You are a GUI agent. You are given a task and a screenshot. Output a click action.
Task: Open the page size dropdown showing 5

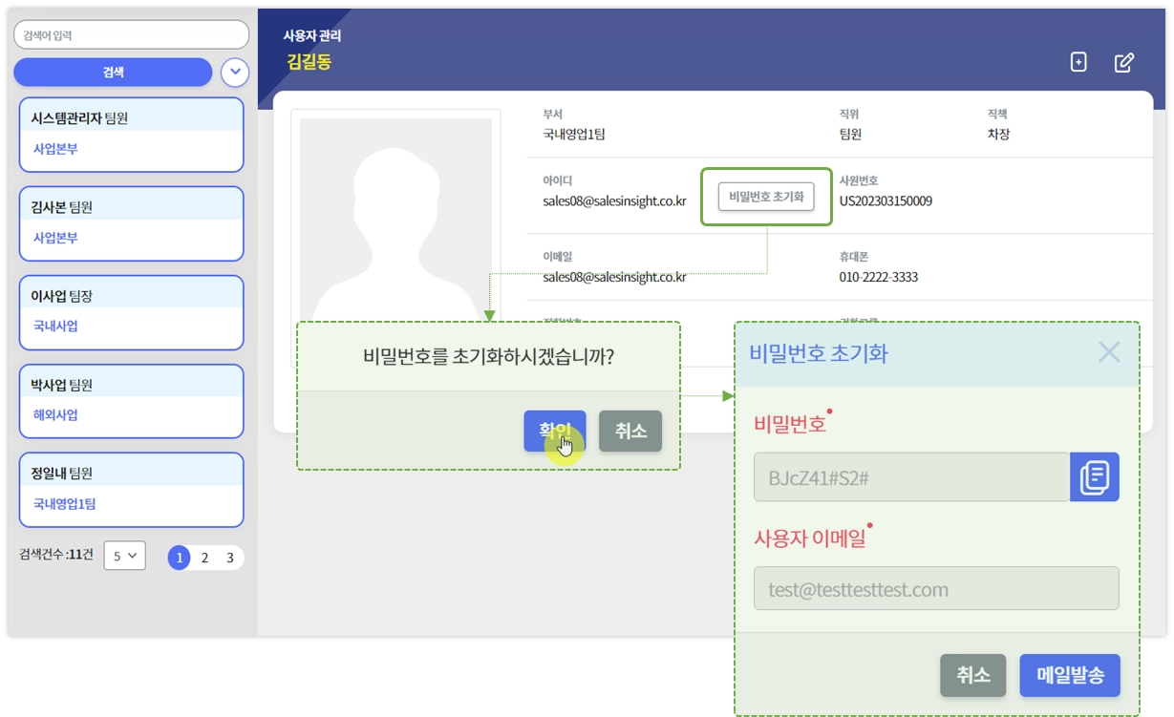(124, 555)
